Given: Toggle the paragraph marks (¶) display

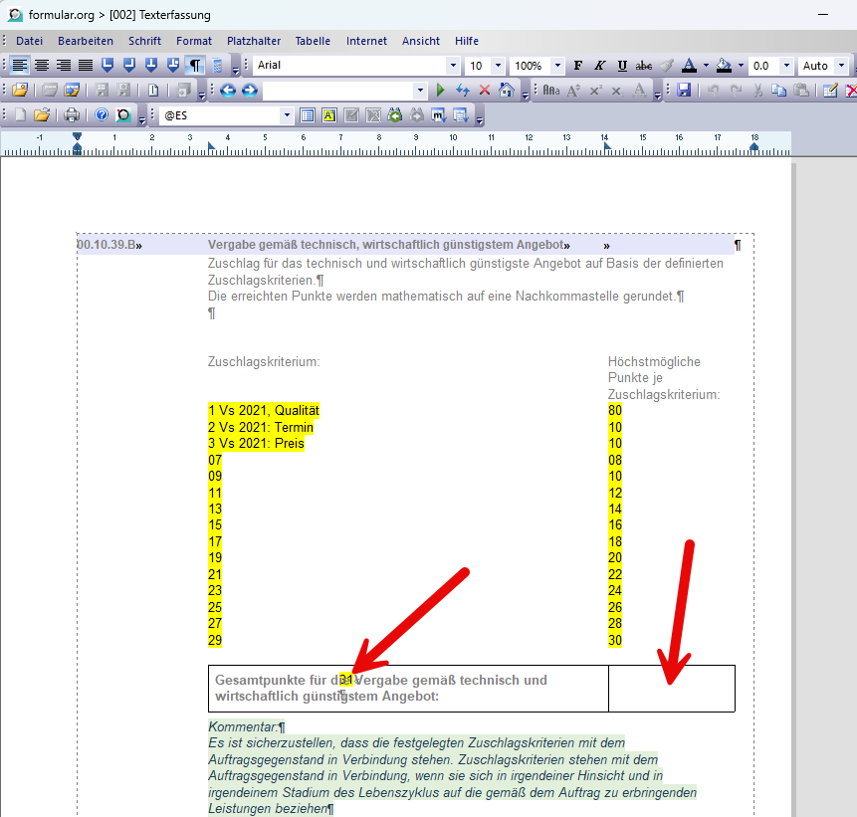Looking at the screenshot, I should tap(195, 66).
